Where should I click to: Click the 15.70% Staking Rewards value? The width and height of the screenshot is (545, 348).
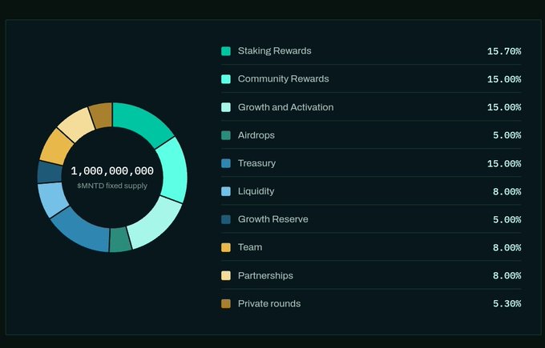(x=504, y=51)
